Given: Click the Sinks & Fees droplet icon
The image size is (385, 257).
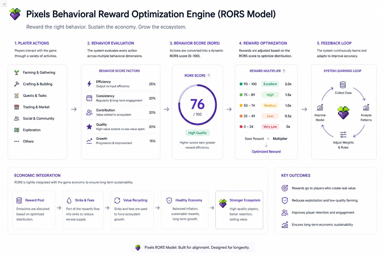Looking at the screenshot, I should click(69, 200).
